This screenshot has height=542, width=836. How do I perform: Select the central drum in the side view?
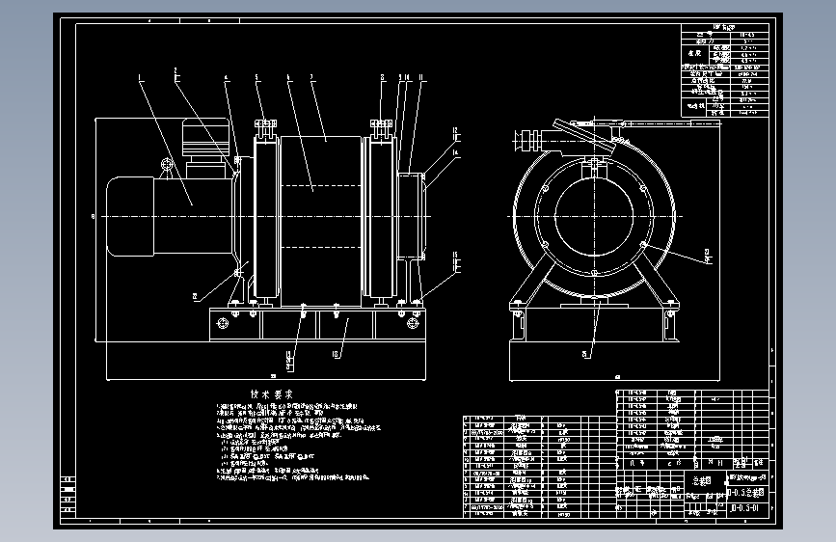click(321, 222)
